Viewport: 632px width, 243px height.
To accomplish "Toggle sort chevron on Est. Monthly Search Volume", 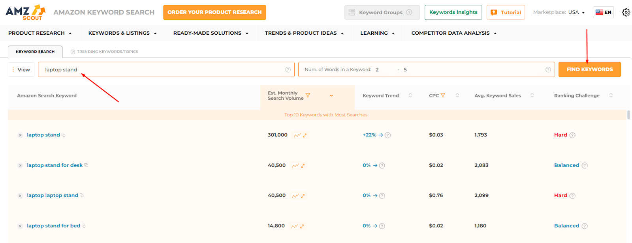I will tap(331, 95).
